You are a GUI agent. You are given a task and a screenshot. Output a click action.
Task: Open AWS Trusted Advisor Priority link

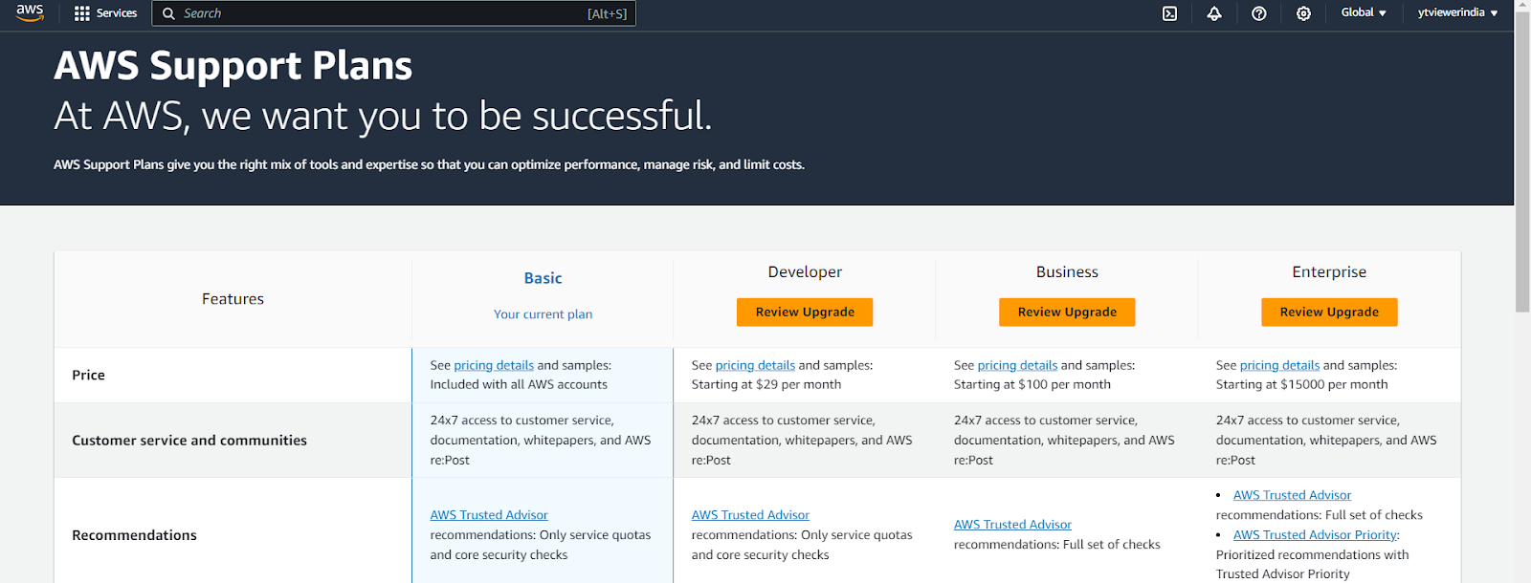[x=1316, y=535]
